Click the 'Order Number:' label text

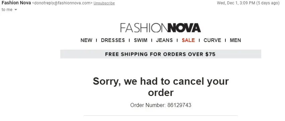tap(148, 105)
